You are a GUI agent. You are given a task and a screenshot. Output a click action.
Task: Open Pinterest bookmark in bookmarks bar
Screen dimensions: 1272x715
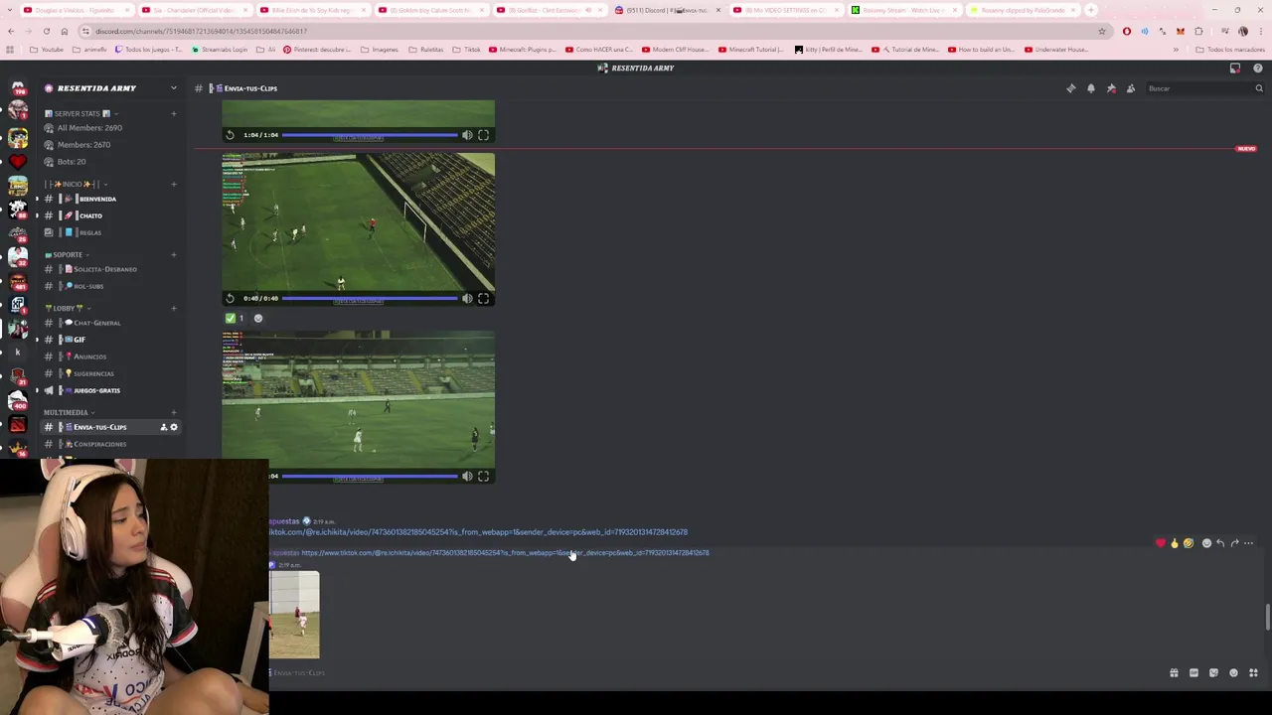pyautogui.click(x=317, y=50)
